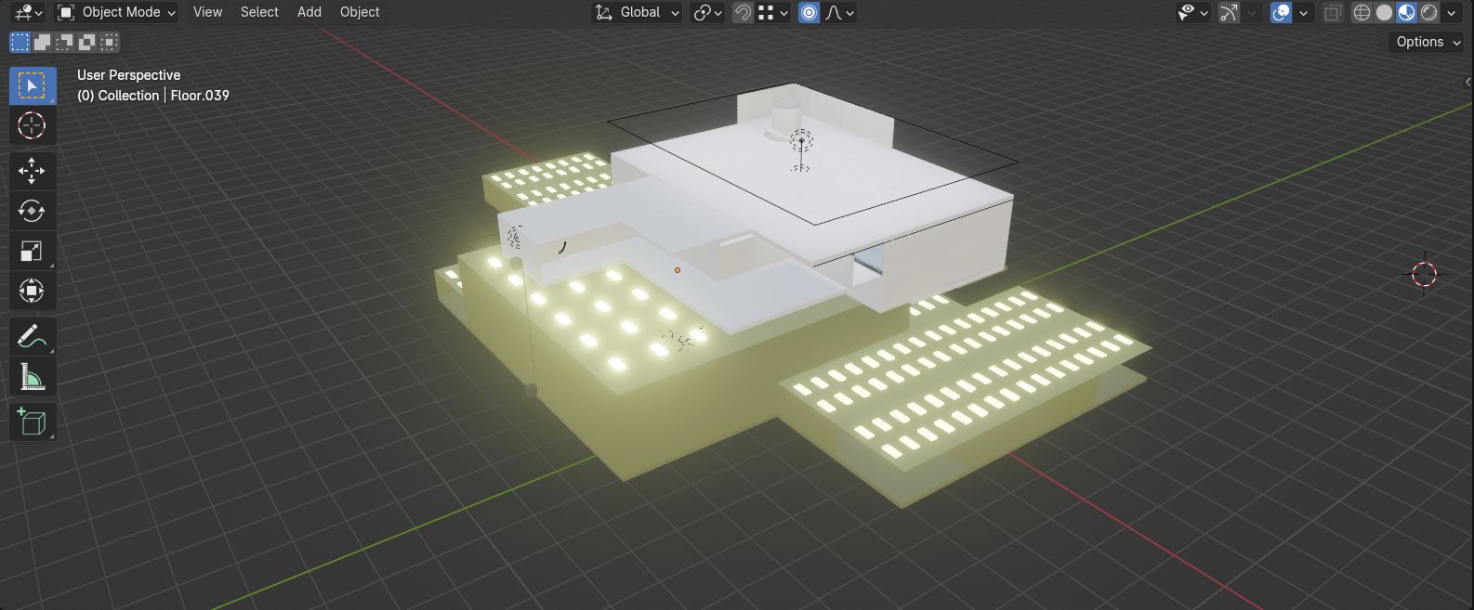This screenshot has height=610, width=1474.
Task: Toggle snapping magnet icon
Action: coord(743,12)
